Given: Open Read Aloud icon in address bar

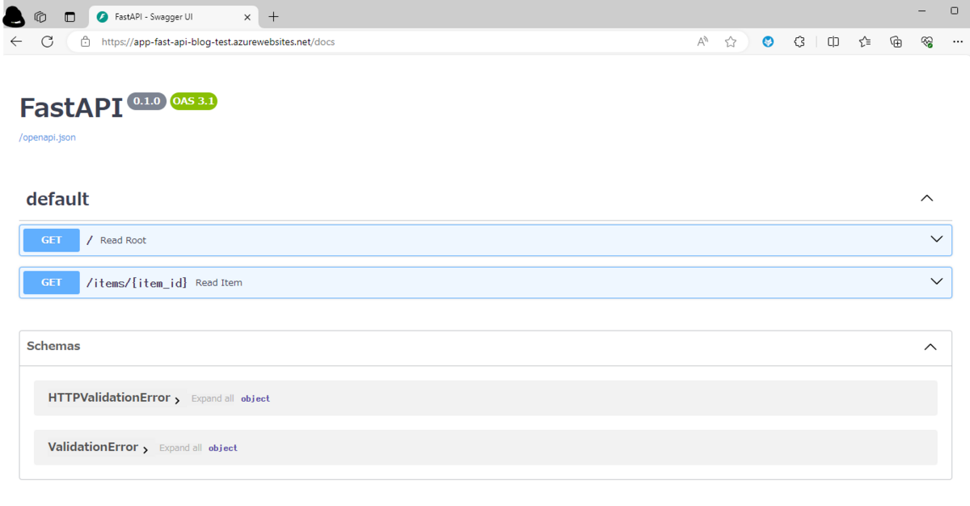Looking at the screenshot, I should [x=702, y=42].
